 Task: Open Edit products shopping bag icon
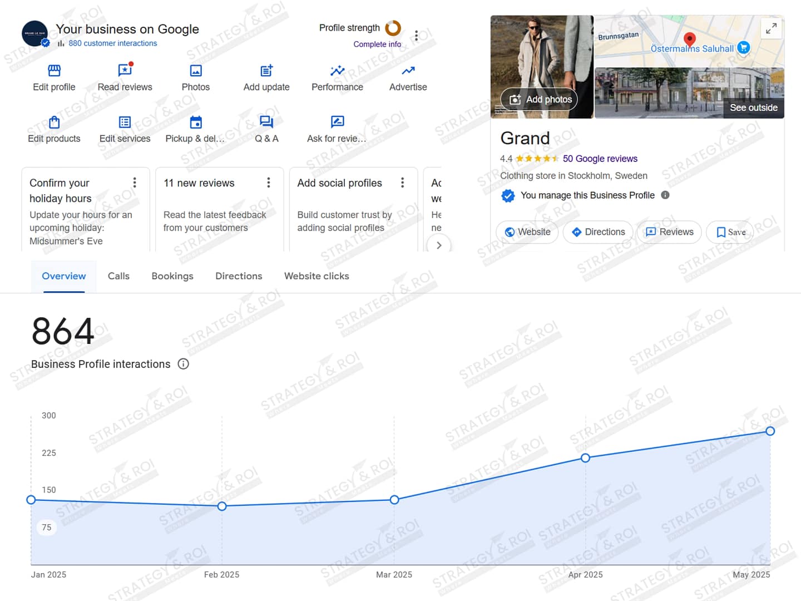tap(54, 122)
